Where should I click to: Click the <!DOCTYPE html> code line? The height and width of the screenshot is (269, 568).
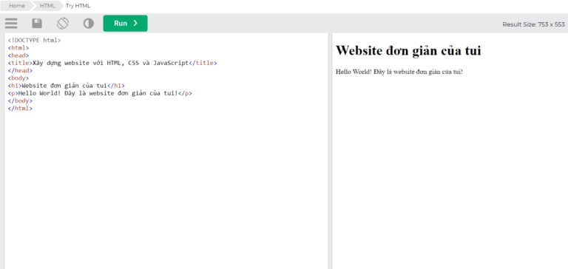click(x=35, y=40)
